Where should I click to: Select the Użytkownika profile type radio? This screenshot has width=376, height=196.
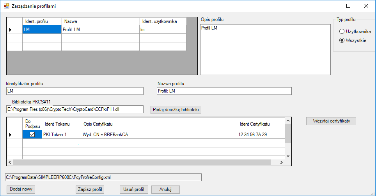coord(355,31)
